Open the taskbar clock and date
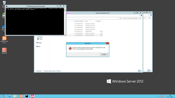This screenshot has height=98, width=175. [170, 96]
